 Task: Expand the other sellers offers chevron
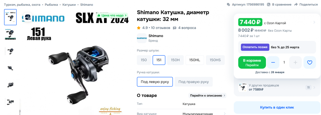pos(314,87)
